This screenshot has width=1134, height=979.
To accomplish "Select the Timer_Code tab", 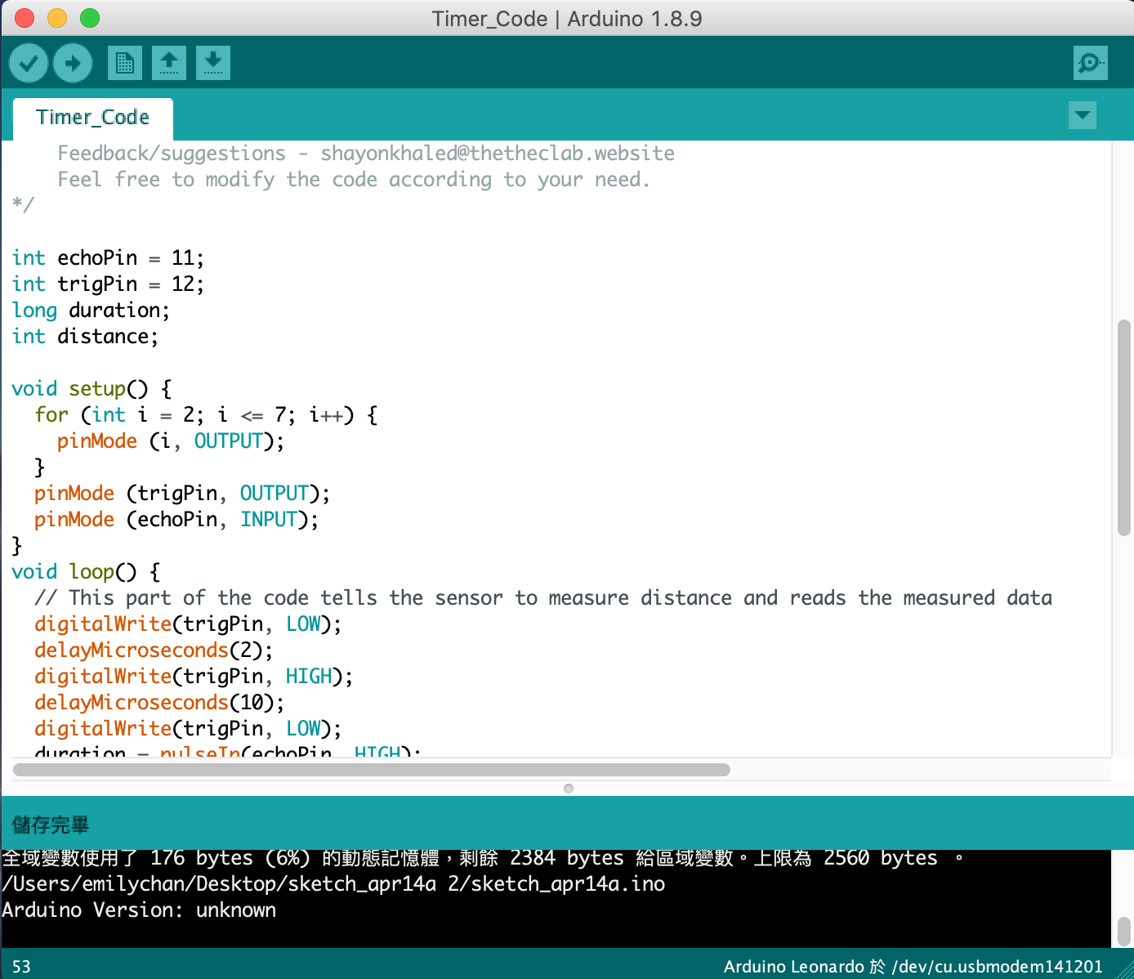I will [x=92, y=118].
